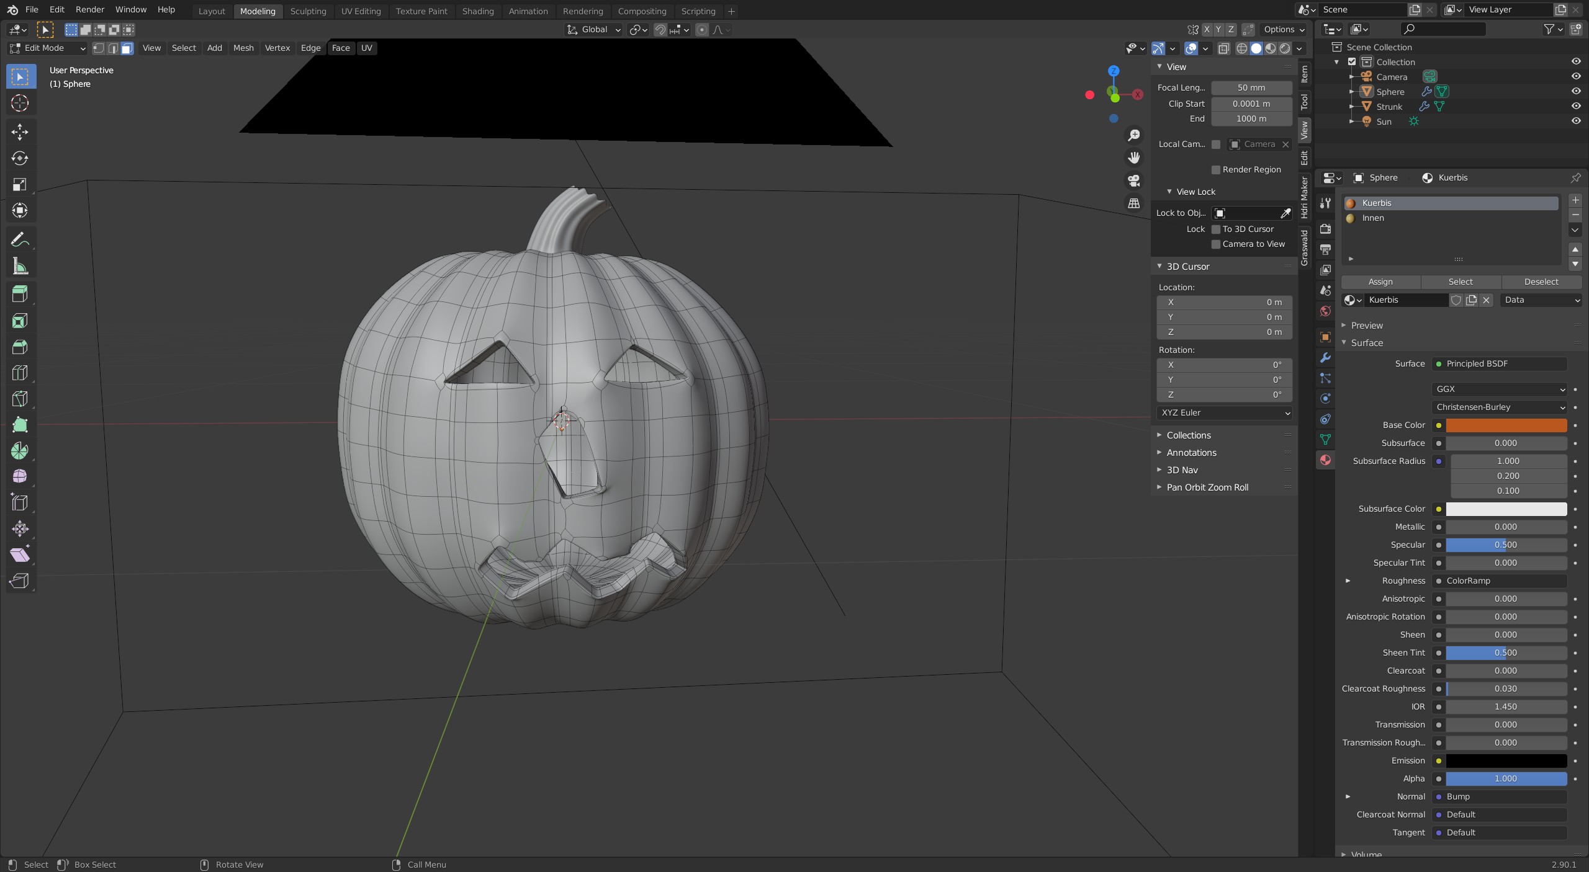Enable Lock To 3D Cursor checkbox
This screenshot has height=872, width=1589.
point(1216,229)
